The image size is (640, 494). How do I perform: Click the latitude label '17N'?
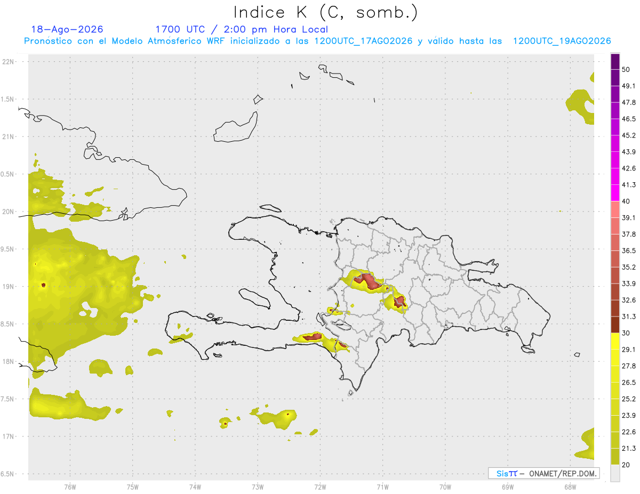(x=9, y=436)
